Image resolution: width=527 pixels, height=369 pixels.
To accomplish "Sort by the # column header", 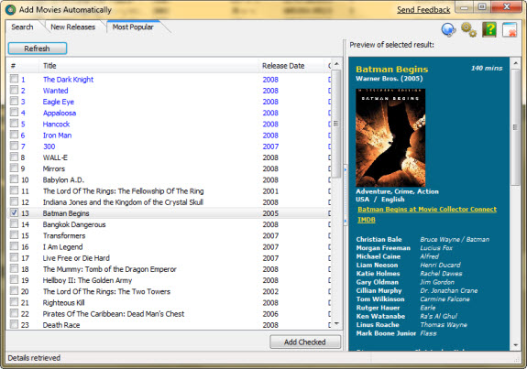I will 23,66.
